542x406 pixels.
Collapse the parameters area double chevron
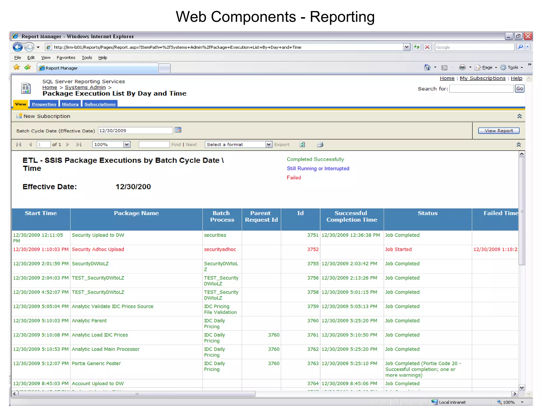click(519, 116)
